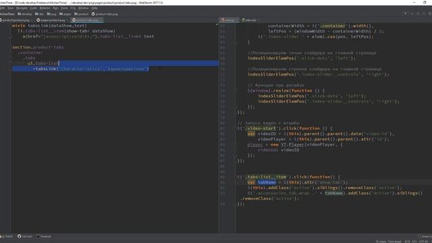Open the Run menu
This screenshot has width=432, height=243.
click(55, 8)
